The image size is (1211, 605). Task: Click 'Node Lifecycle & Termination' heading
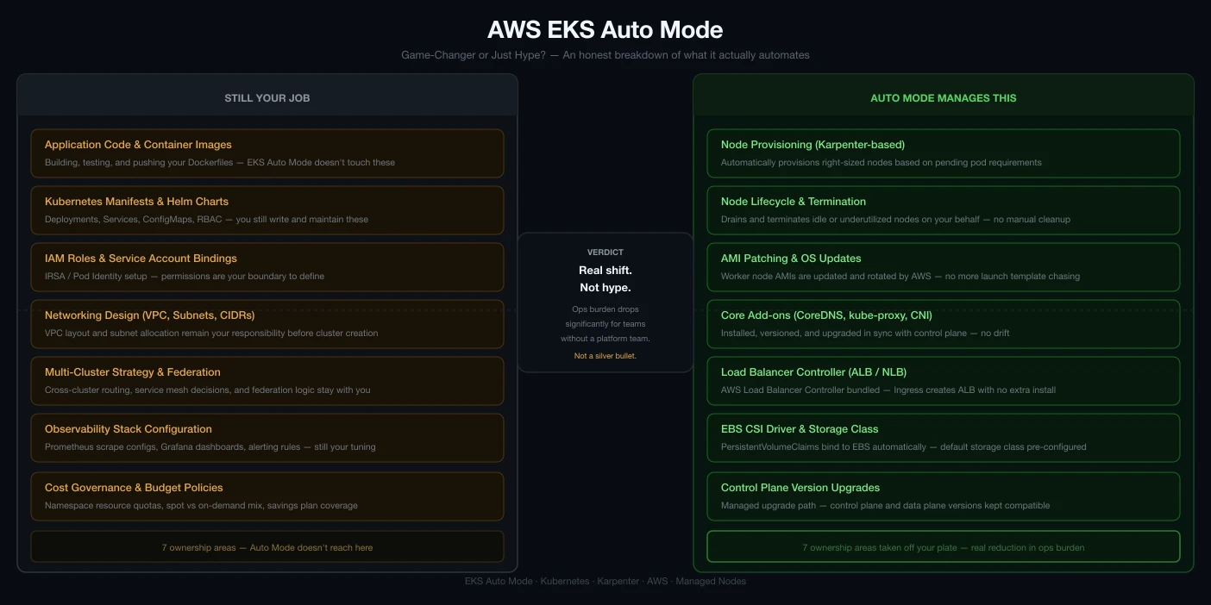click(794, 202)
